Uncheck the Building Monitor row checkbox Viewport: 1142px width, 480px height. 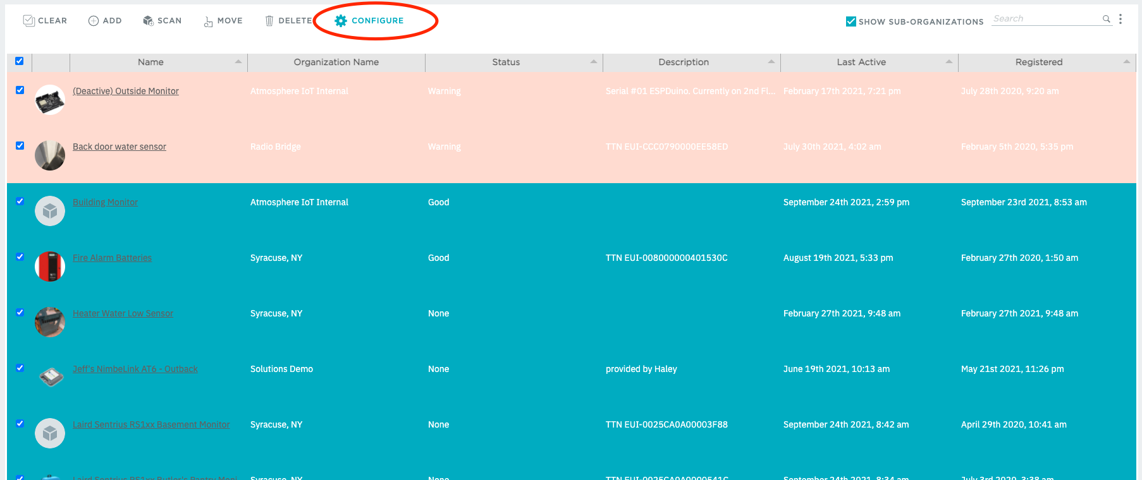click(x=20, y=201)
